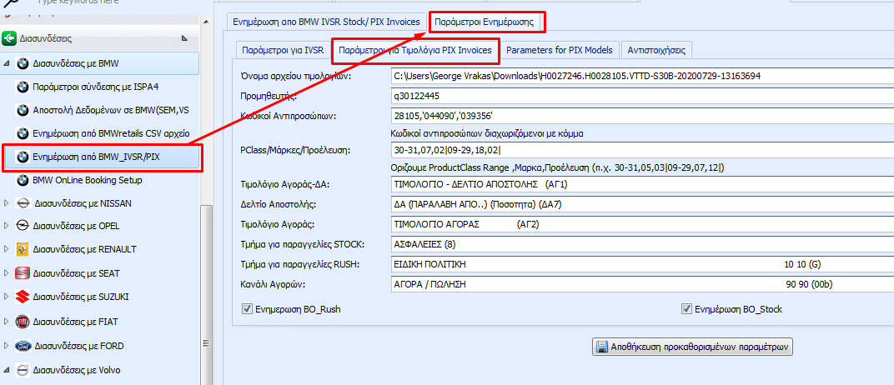Click the Renault logo icon in the tree
The width and height of the screenshot is (894, 385).
tap(23, 249)
